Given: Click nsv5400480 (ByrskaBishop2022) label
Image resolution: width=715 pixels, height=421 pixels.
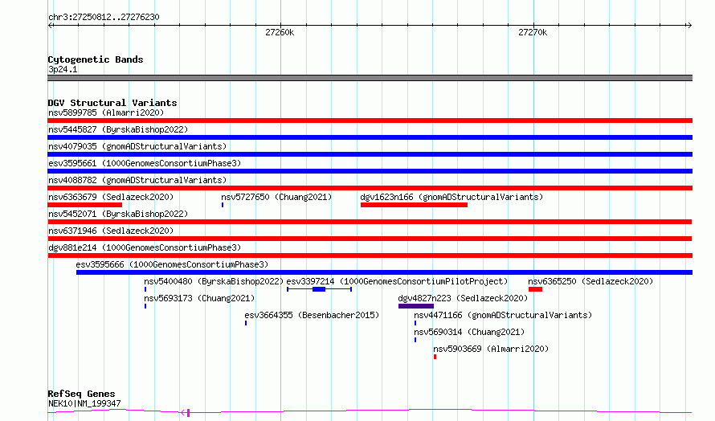Looking at the screenshot, I should pyautogui.click(x=214, y=281).
